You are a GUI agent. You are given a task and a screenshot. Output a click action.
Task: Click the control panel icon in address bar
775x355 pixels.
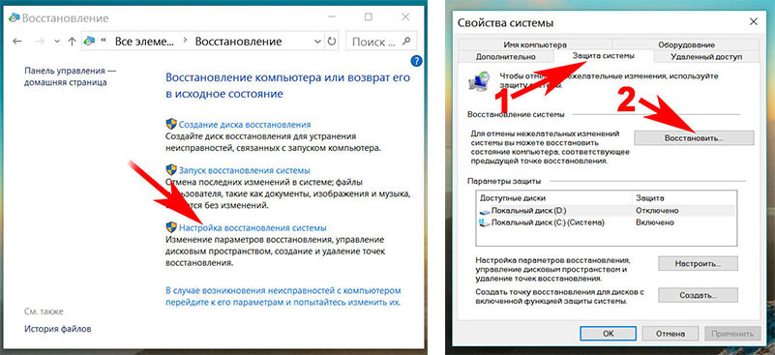pos(89,42)
